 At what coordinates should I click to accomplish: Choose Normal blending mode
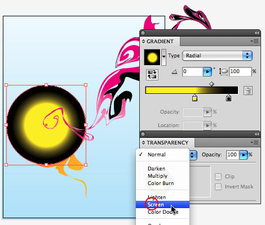tap(162, 155)
